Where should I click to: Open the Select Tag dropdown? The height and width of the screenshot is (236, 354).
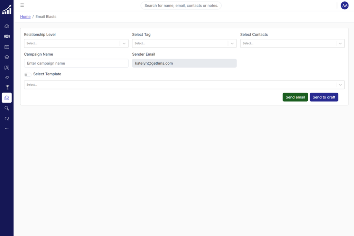pos(184,44)
